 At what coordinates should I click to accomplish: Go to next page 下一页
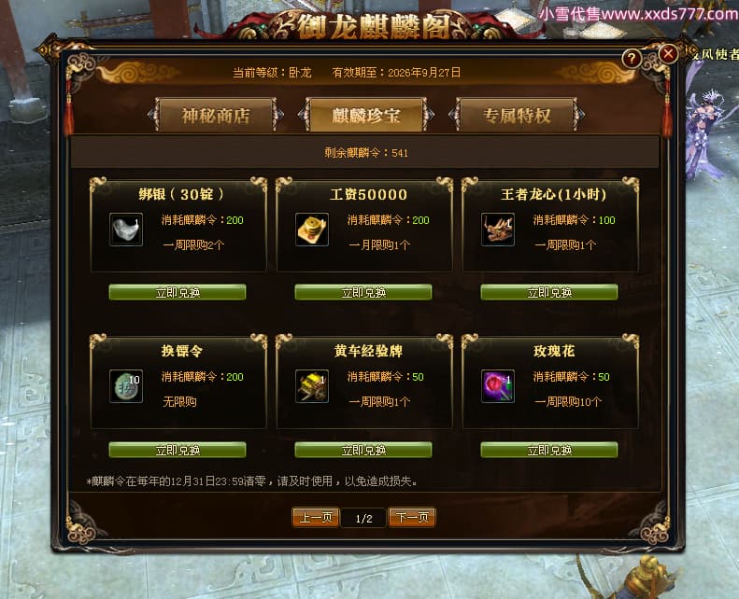(412, 518)
